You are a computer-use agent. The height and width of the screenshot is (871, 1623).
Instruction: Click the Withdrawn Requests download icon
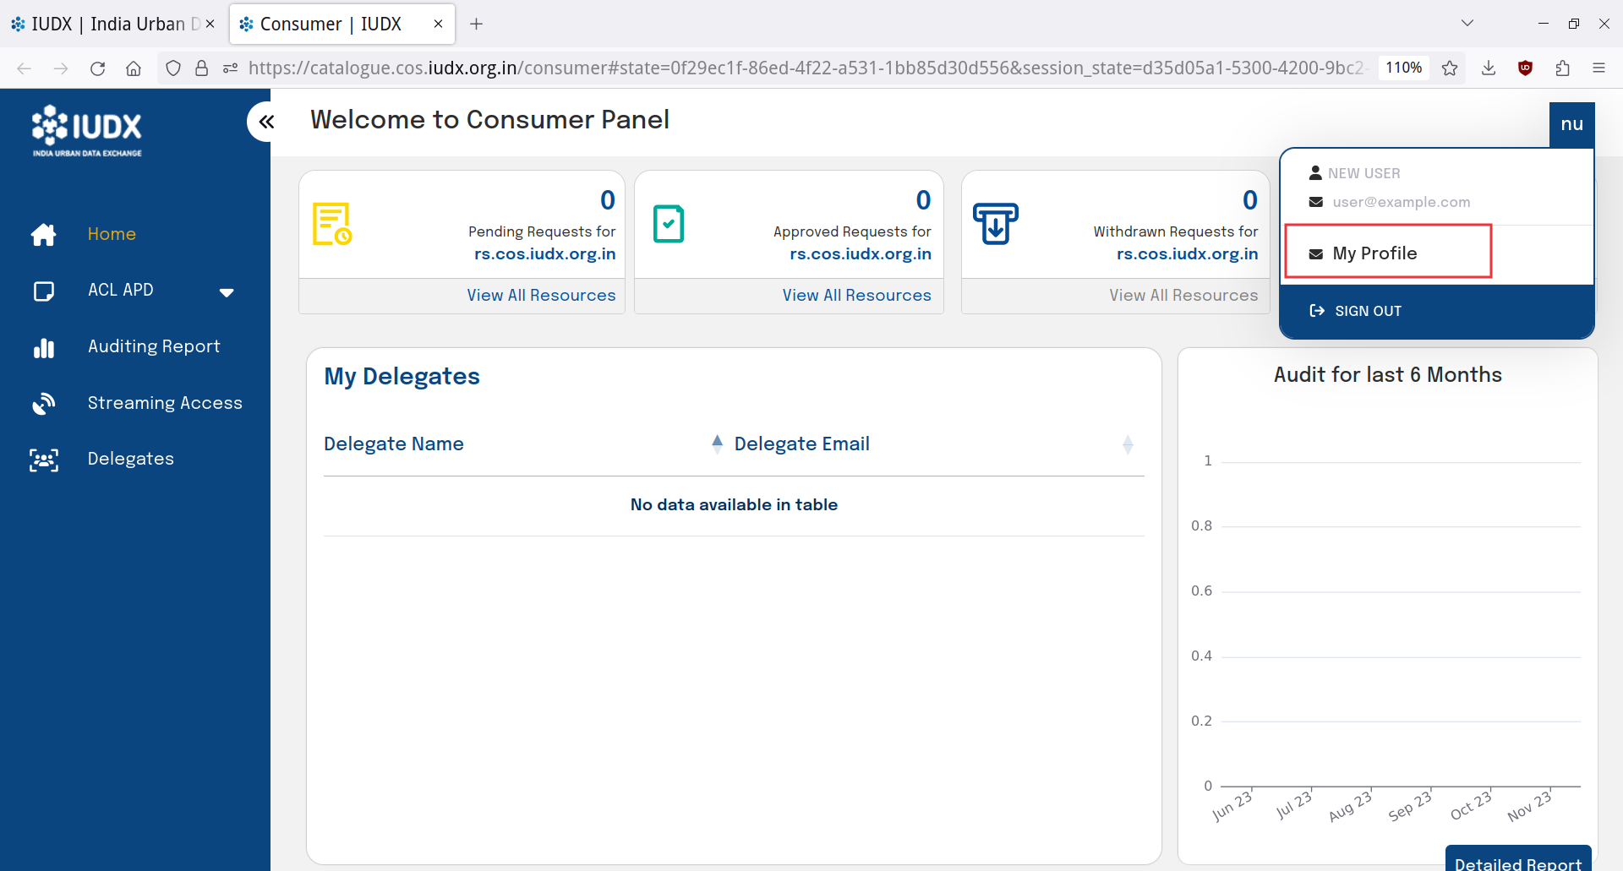[995, 224]
